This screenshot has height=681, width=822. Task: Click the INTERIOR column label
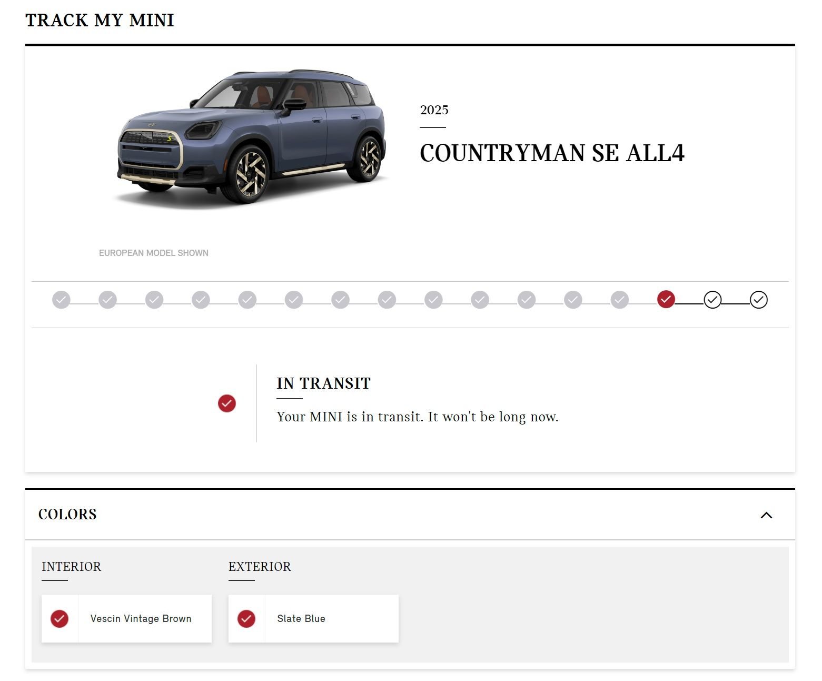pyautogui.click(x=71, y=567)
